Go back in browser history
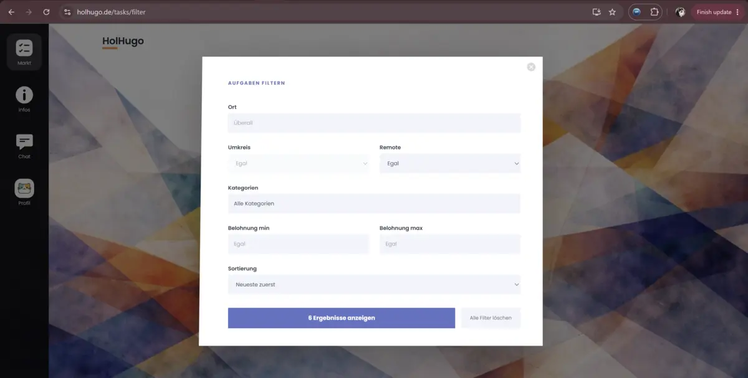Screen dimensions: 748x378 (x=11, y=12)
